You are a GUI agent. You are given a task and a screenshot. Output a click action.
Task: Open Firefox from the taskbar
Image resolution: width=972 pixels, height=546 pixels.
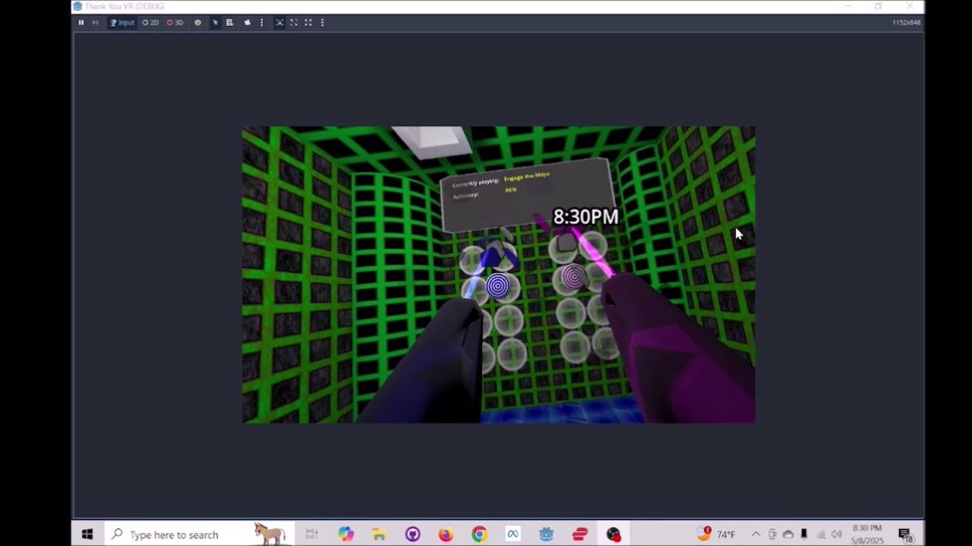pyautogui.click(x=446, y=534)
